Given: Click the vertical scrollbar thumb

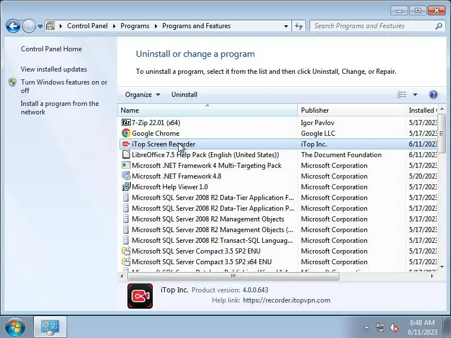Looking at the screenshot, I should pos(441,133).
